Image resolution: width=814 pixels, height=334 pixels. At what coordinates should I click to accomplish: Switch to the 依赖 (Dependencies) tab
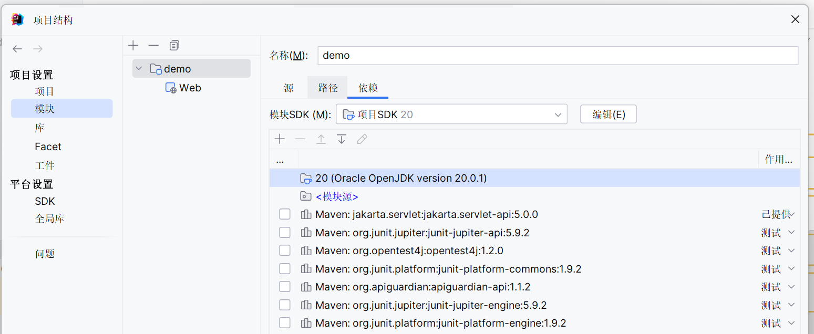pyautogui.click(x=368, y=88)
